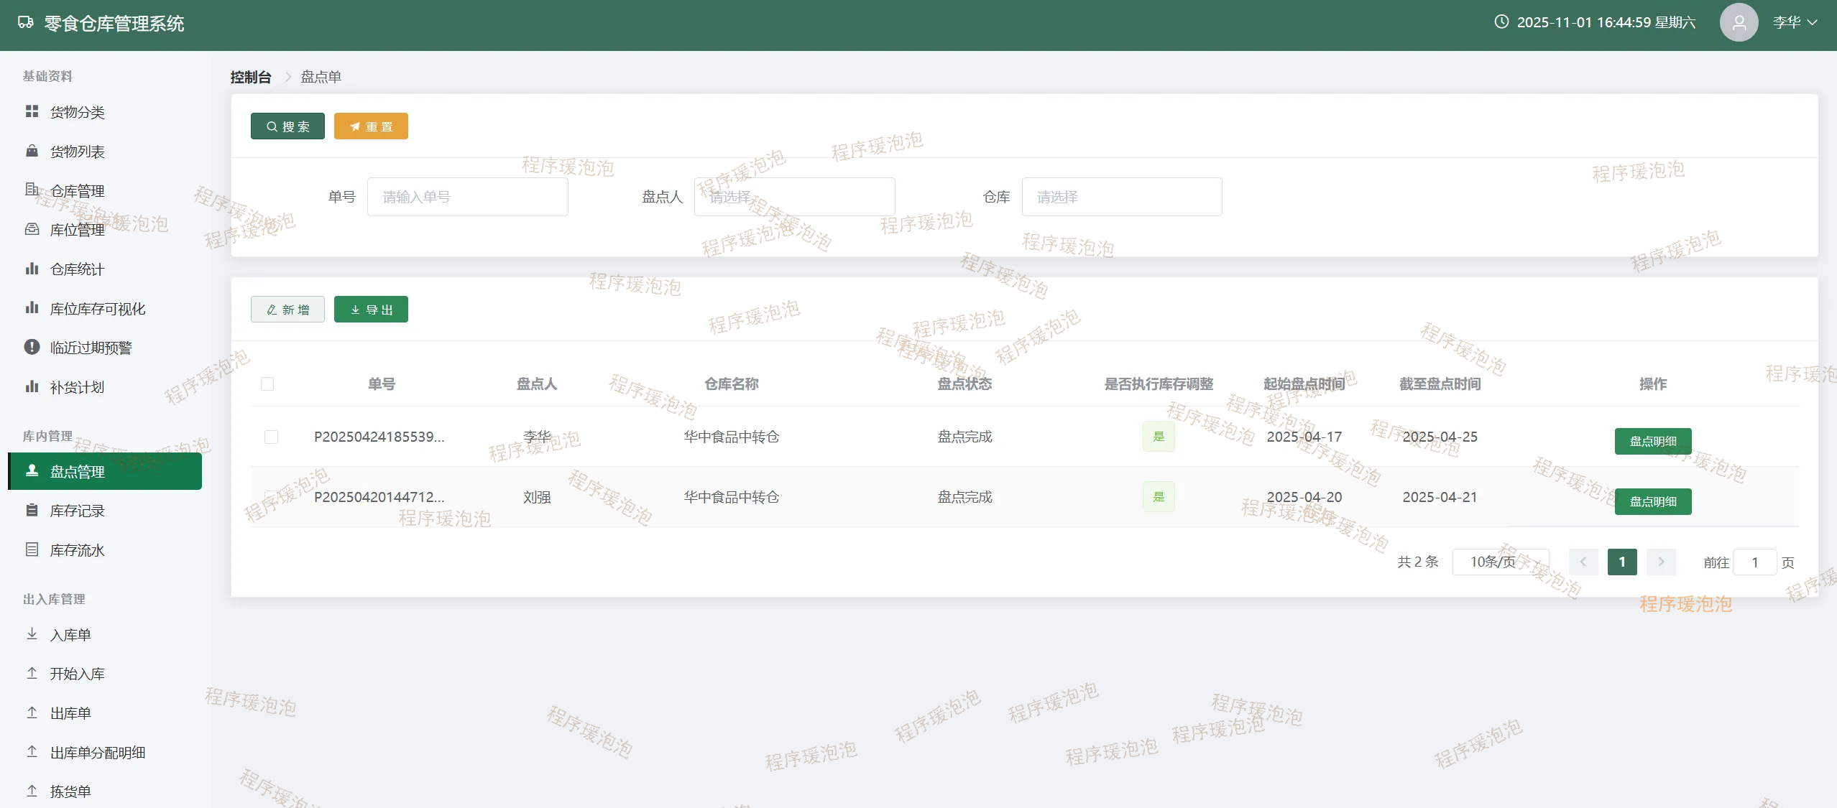Click the 货物列表 bag icon
The width and height of the screenshot is (1837, 808).
coord(32,151)
